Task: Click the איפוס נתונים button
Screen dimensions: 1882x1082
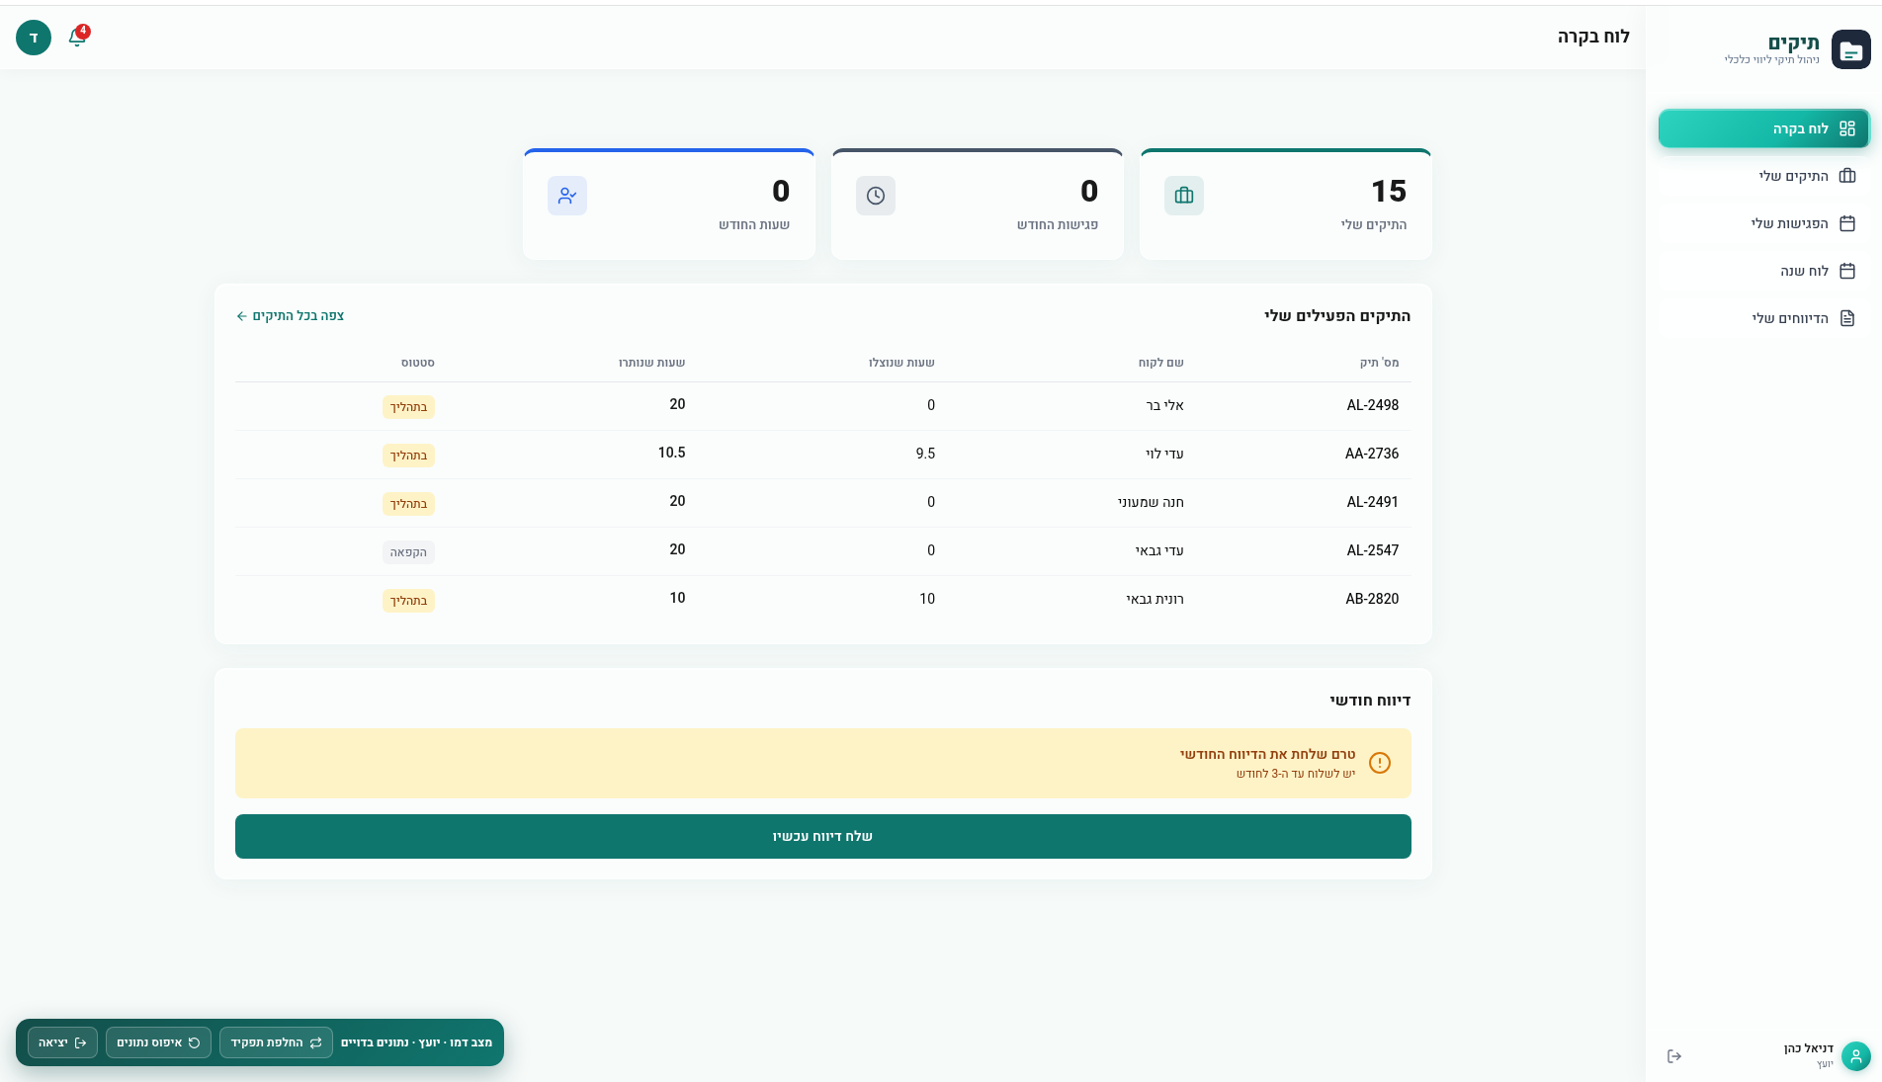Action: pos(158,1042)
